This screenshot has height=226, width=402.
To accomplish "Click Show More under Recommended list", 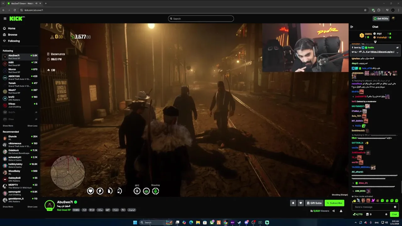I will (8, 207).
